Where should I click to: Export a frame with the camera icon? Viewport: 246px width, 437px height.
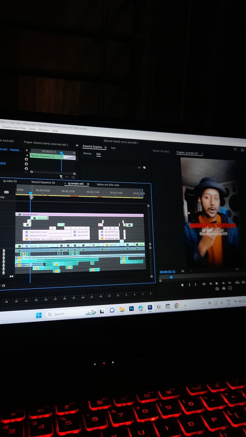223,288
